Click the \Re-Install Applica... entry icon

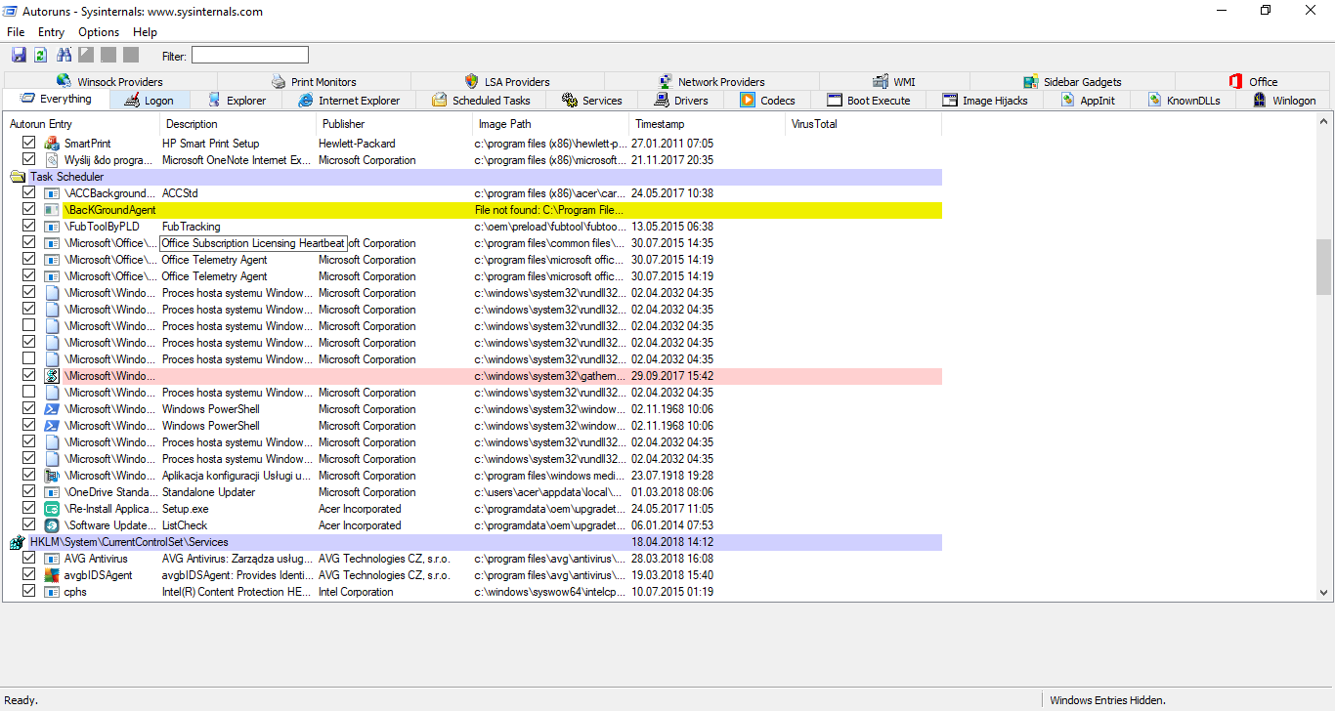pos(53,509)
